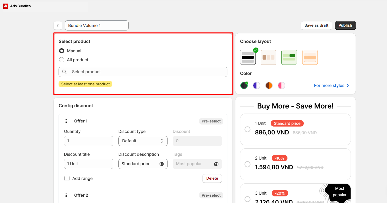The width and height of the screenshot is (387, 203).
Task: Toggle hidden-eye icon in Most popular tag
Action: coord(216,164)
